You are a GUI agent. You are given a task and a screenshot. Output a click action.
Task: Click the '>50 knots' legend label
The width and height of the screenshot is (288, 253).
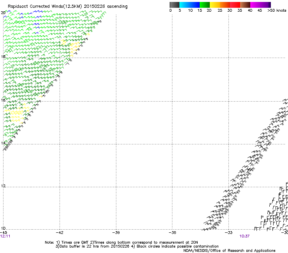[x=277, y=11]
